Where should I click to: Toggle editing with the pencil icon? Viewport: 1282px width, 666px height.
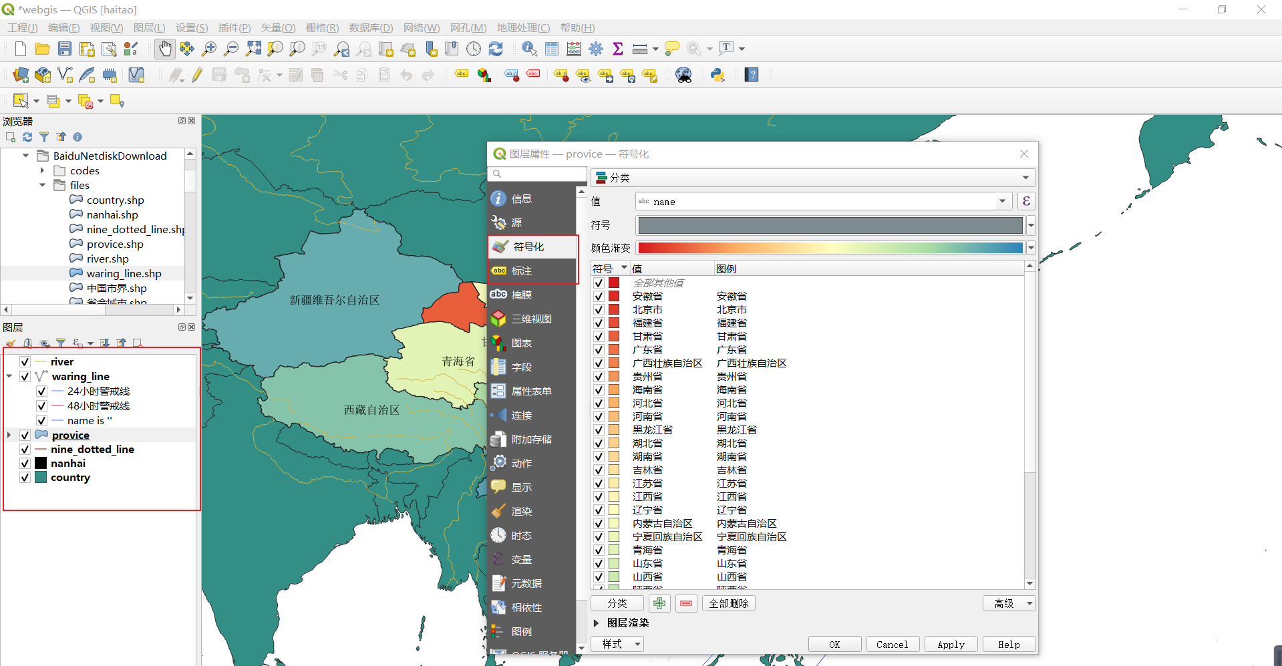196,74
